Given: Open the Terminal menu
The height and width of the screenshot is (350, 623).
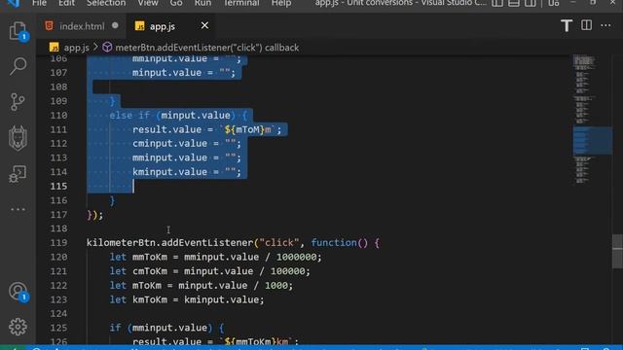Looking at the screenshot, I should tap(240, 3).
